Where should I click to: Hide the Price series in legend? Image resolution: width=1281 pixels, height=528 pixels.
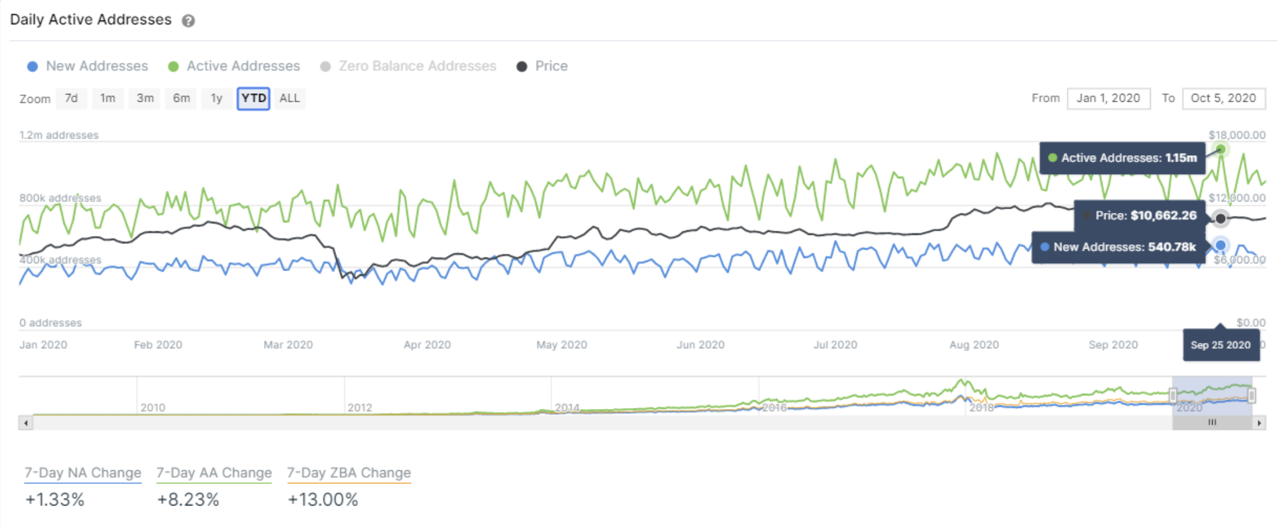point(542,66)
